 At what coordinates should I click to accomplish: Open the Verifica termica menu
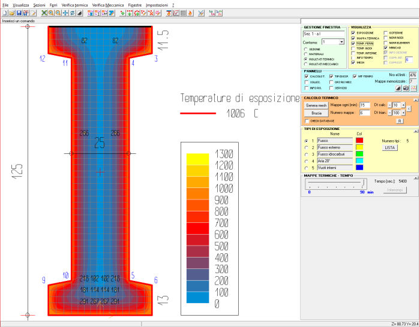pyautogui.click(x=76, y=4)
